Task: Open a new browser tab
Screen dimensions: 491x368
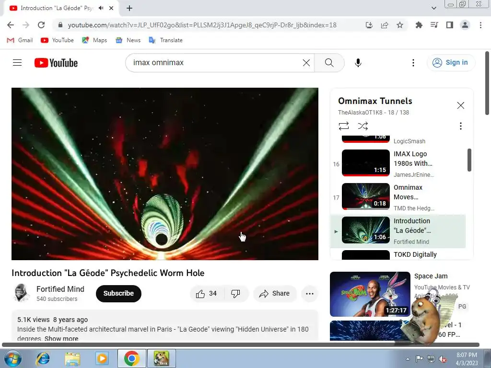Action: pos(129,8)
